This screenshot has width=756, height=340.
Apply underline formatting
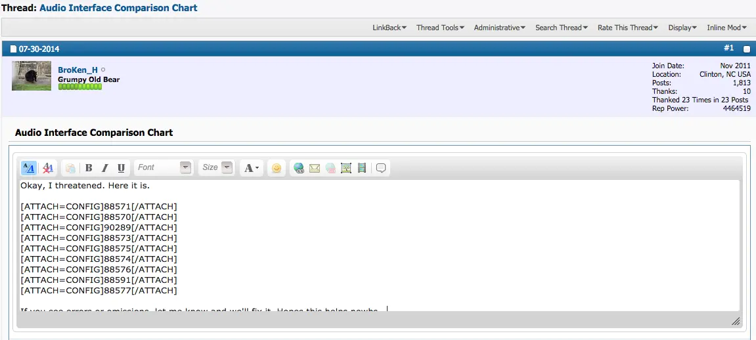[x=120, y=168]
